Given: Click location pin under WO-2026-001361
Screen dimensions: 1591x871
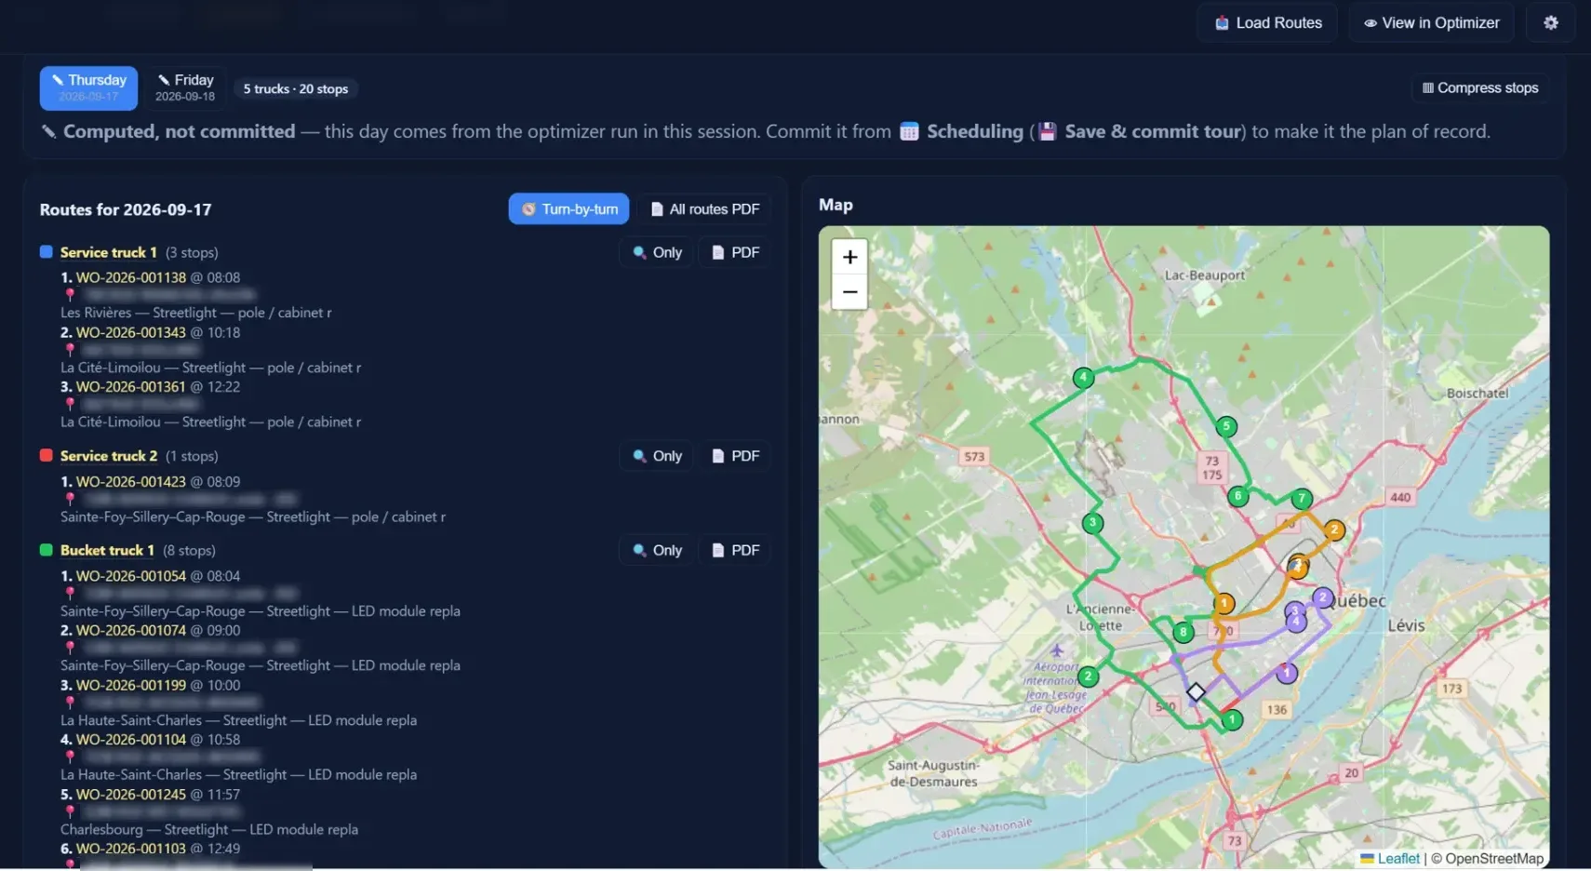Looking at the screenshot, I should 70,404.
